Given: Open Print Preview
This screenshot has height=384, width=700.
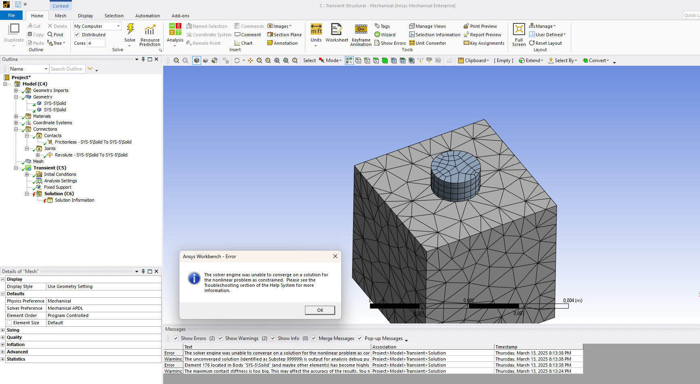Looking at the screenshot, I should [x=480, y=26].
